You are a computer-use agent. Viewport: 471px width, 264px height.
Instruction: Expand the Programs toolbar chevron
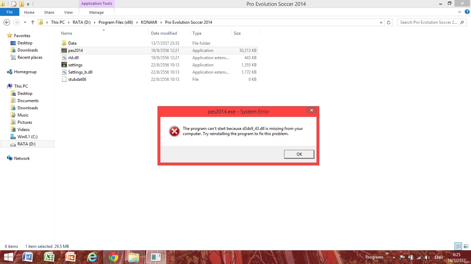point(387,254)
